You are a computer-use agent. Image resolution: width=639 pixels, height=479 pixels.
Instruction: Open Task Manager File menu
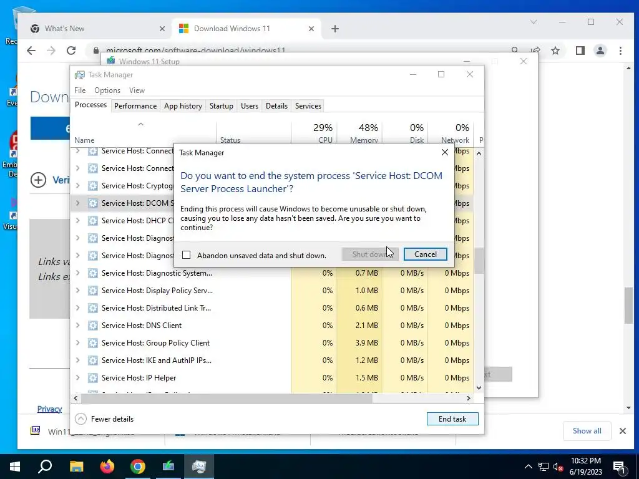coord(80,90)
